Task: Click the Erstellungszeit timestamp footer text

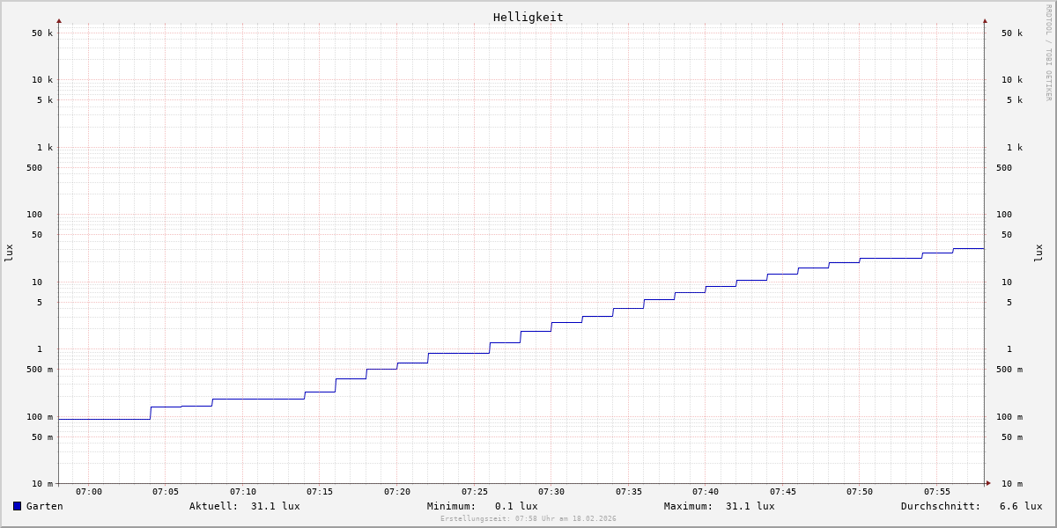Action: [x=528, y=519]
